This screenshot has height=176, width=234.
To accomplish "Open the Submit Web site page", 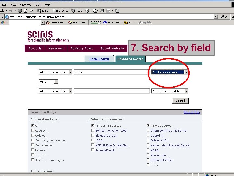I will point(112,48).
